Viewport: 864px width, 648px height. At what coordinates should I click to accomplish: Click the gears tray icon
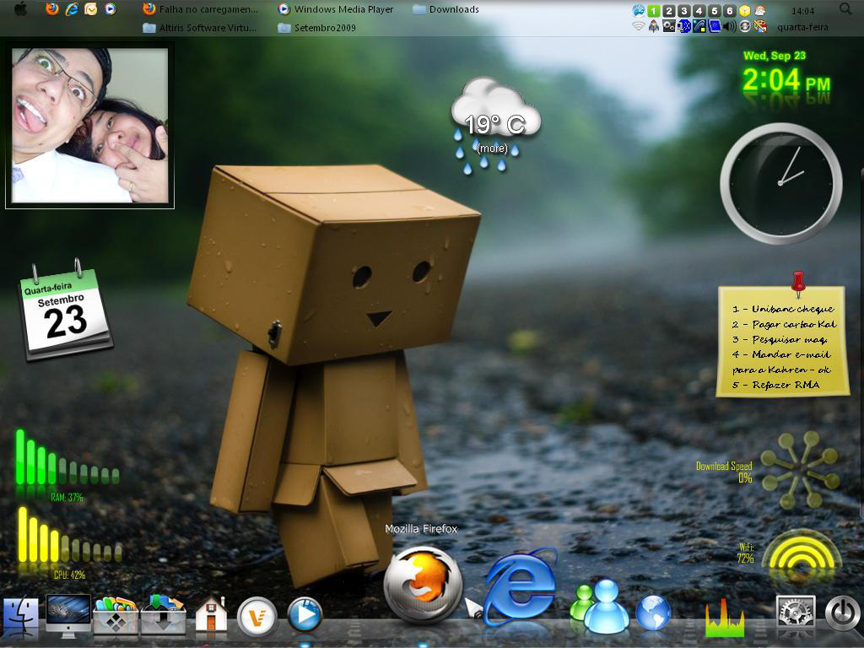point(669,26)
